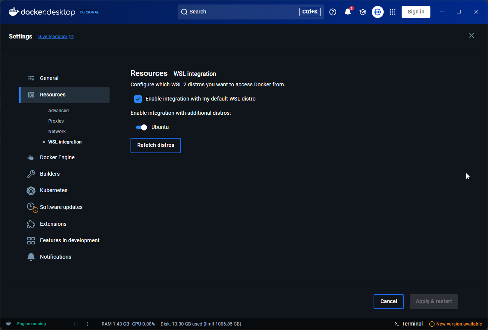Open the General settings section
The image size is (488, 330).
tap(64, 78)
